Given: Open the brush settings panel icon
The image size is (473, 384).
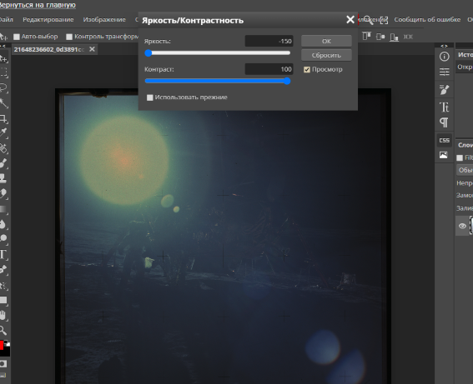Looking at the screenshot, I should click(x=444, y=89).
